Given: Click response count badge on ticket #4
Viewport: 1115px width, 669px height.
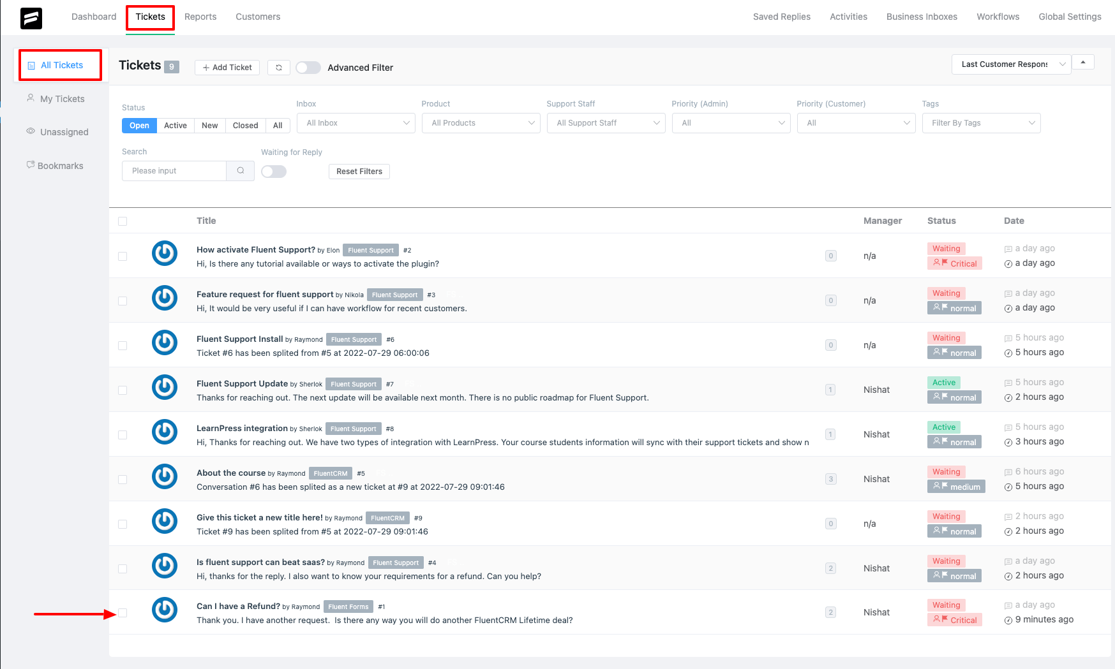Looking at the screenshot, I should (830, 568).
